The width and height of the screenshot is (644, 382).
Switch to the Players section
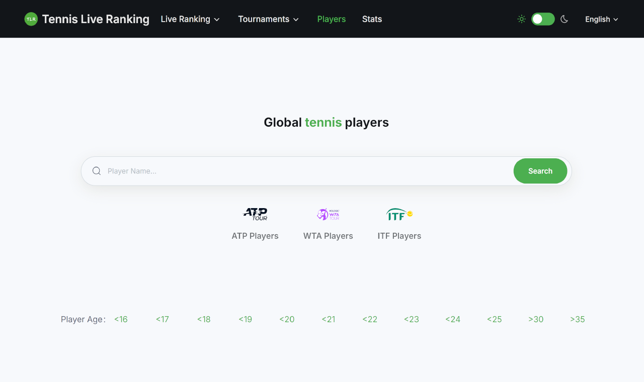click(332, 19)
